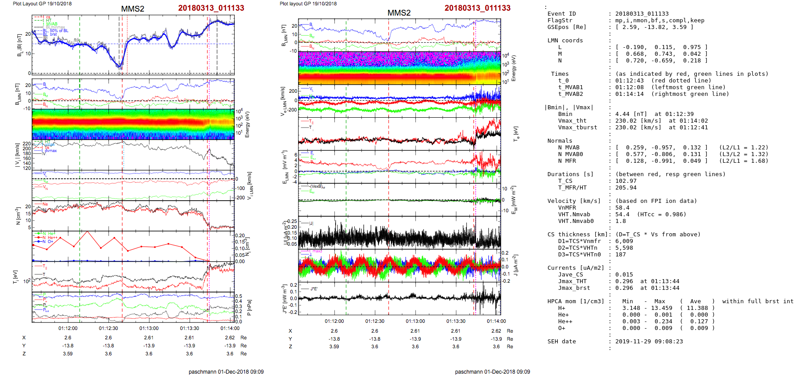Click 'paschmann 01-Dec-2018 09:09' under left plot

coord(226,372)
